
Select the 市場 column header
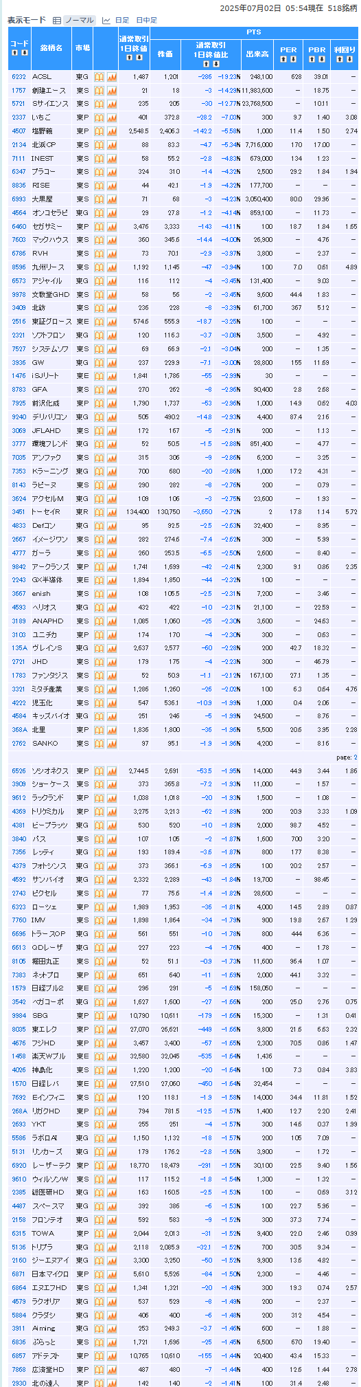tap(82, 47)
